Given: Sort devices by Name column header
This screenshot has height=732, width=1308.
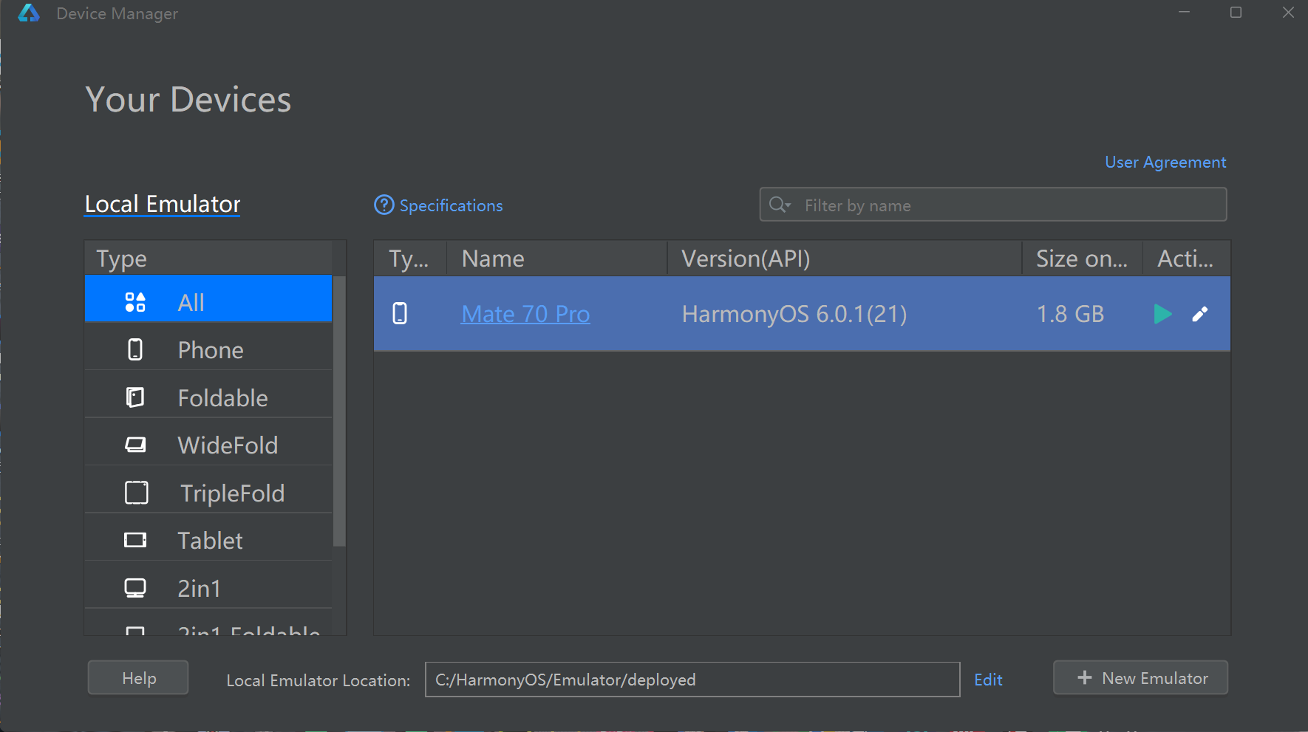Looking at the screenshot, I should [557, 259].
